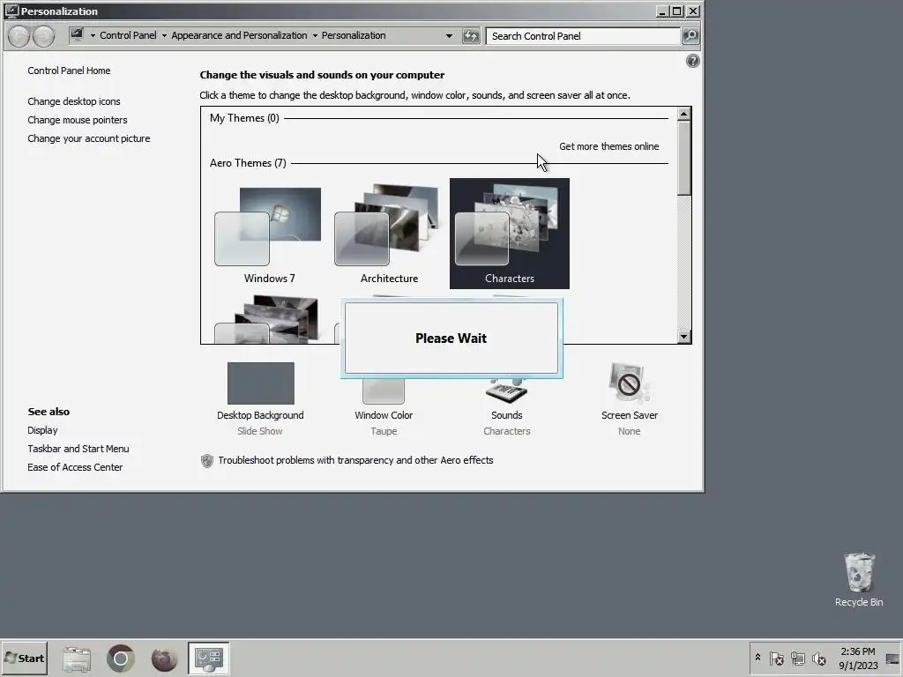The image size is (903, 677).
Task: Open Windows Explorer from taskbar
Action: pos(77,658)
